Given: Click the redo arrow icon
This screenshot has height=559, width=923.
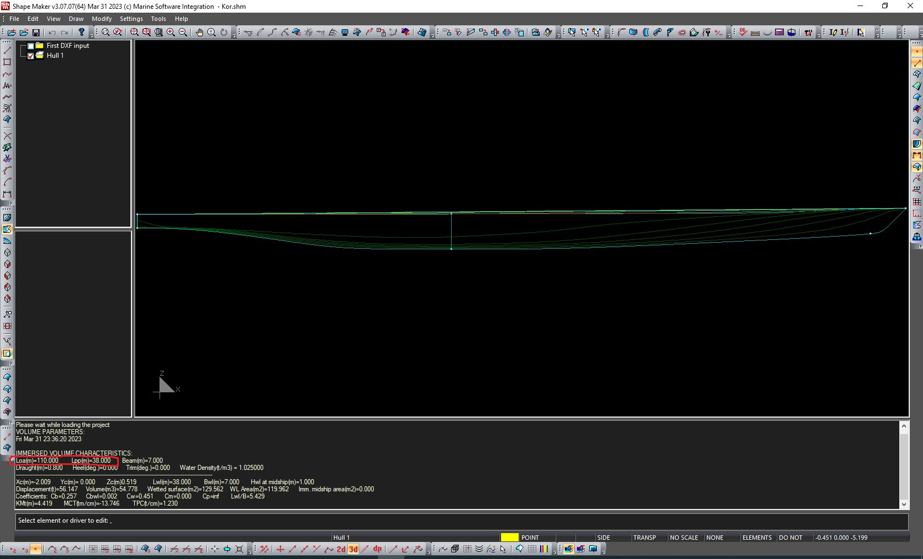Looking at the screenshot, I should coord(64,32).
